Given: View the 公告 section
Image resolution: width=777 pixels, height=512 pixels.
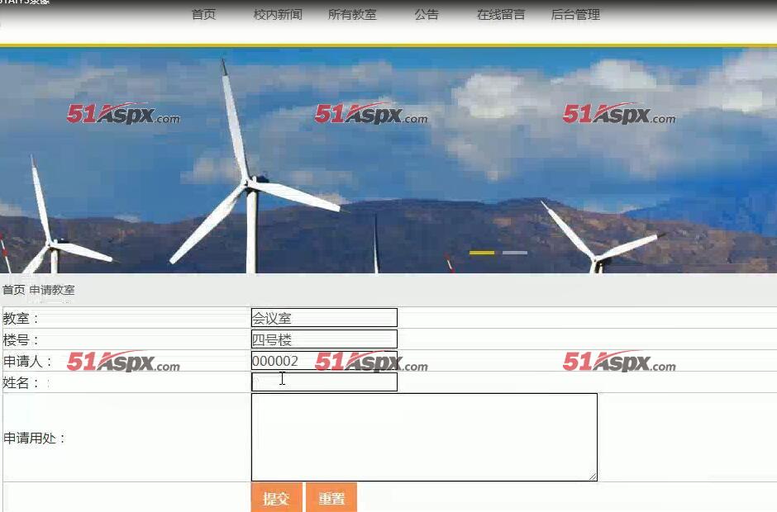Looking at the screenshot, I should 427,15.
